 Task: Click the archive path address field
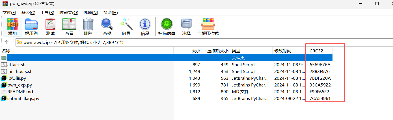coord(198,43)
